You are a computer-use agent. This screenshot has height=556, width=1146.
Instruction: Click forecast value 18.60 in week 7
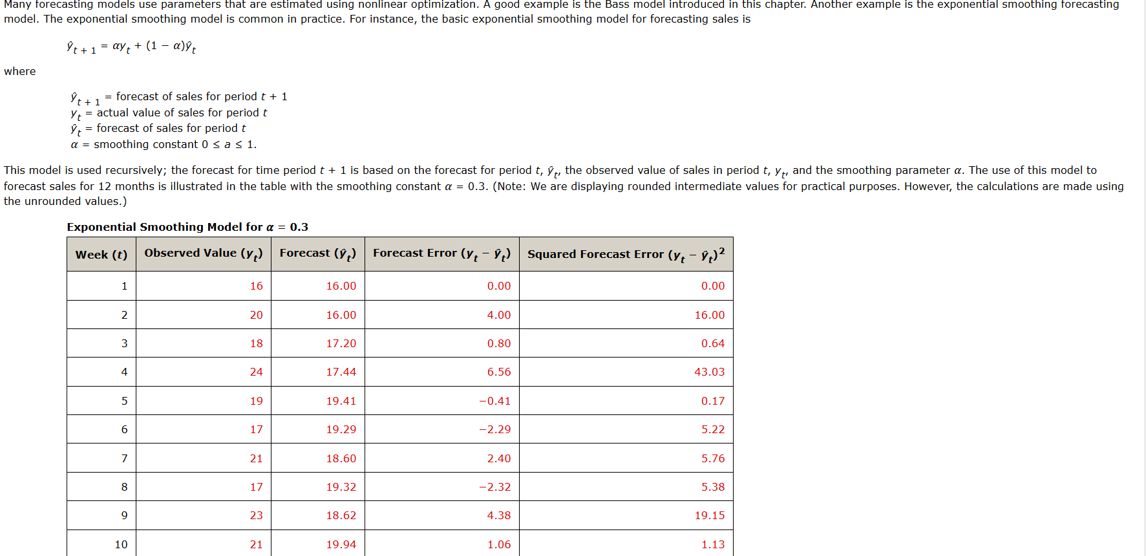341,458
